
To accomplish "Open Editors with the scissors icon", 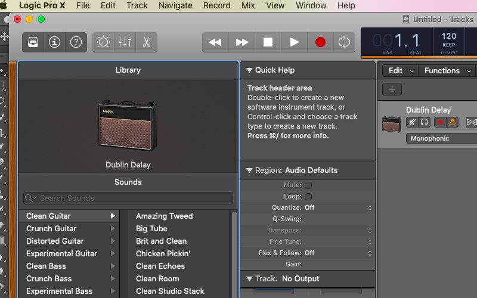I will (x=147, y=42).
